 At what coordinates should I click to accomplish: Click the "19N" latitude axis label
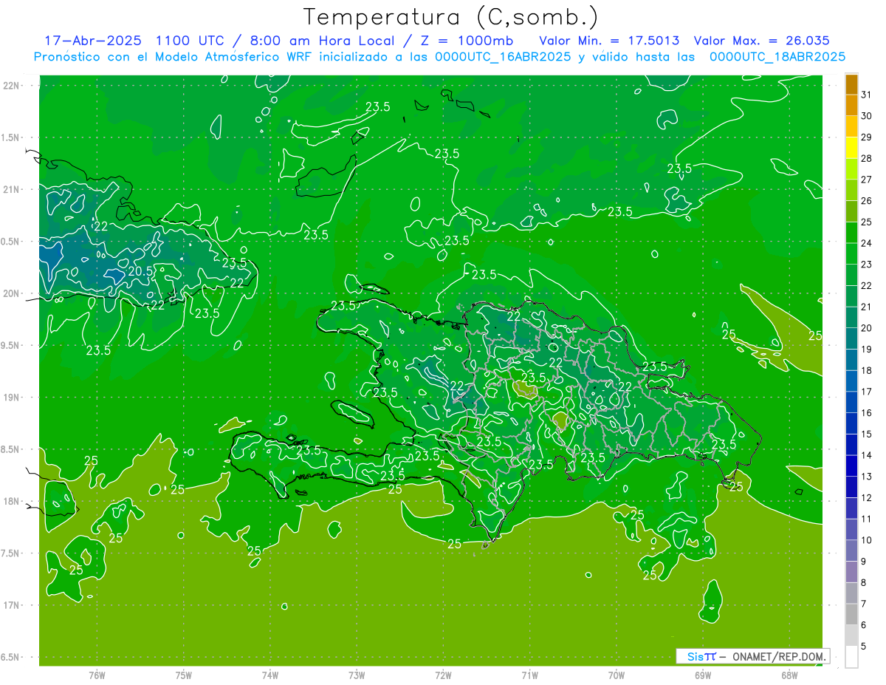click(11, 397)
